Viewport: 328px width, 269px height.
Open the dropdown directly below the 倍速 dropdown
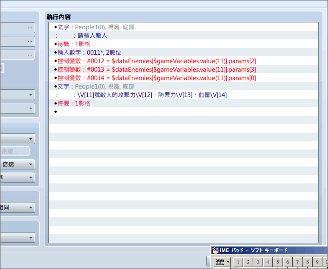point(17,177)
